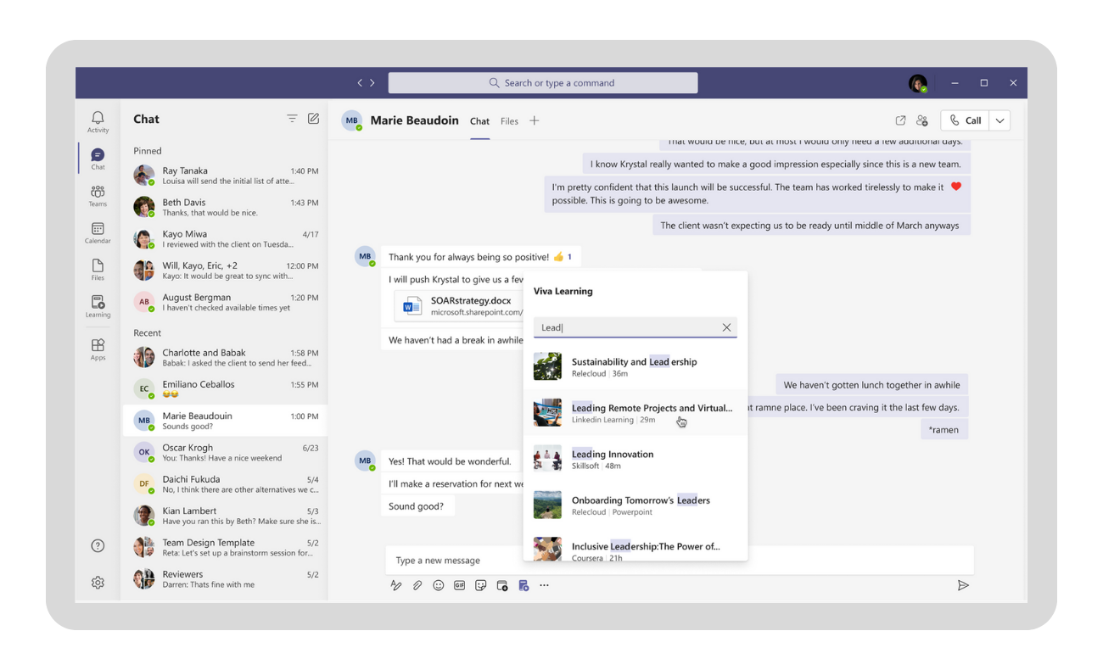
Task: Expand the Call options dropdown
Action: pos(999,120)
